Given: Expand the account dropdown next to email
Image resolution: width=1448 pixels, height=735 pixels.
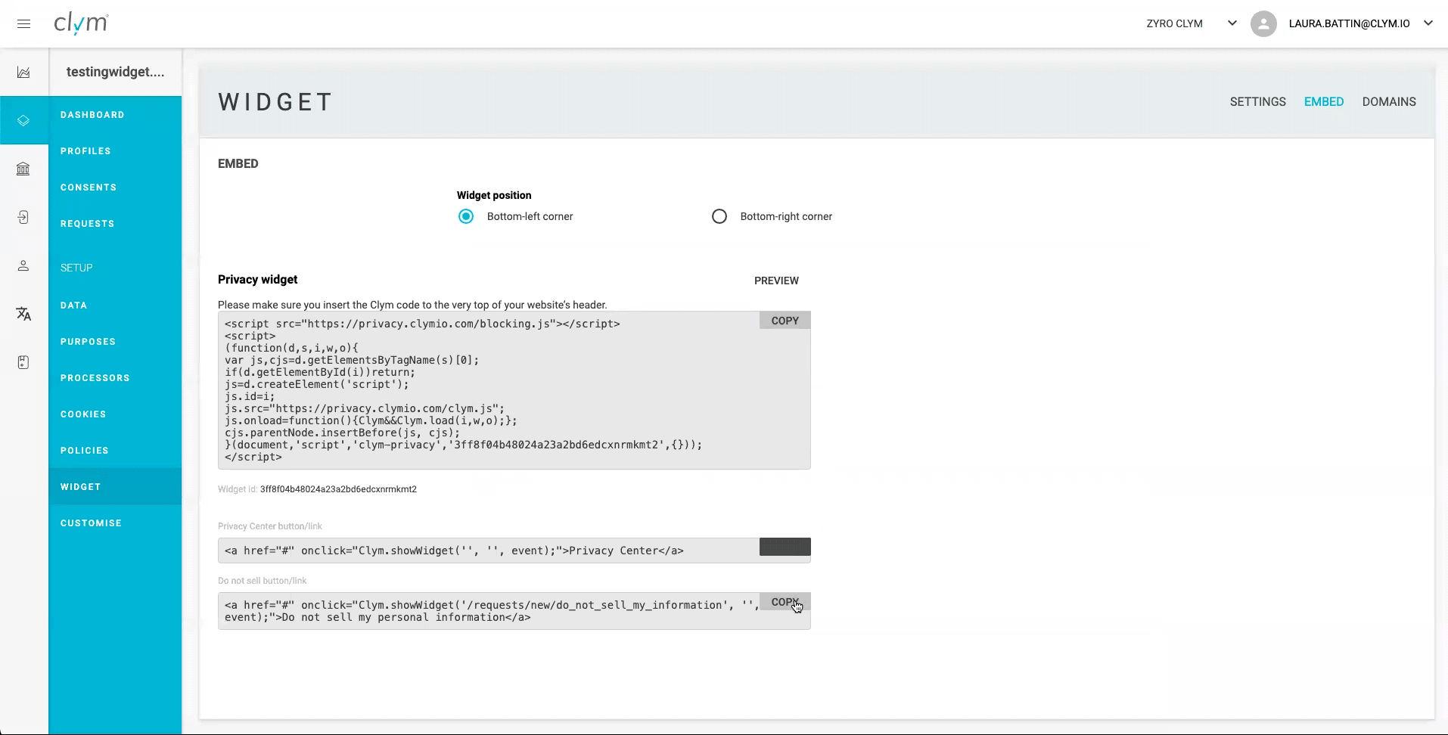Looking at the screenshot, I should click(x=1428, y=23).
